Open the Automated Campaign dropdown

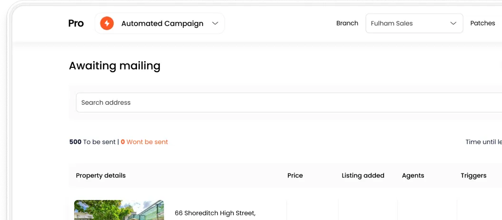[162, 23]
